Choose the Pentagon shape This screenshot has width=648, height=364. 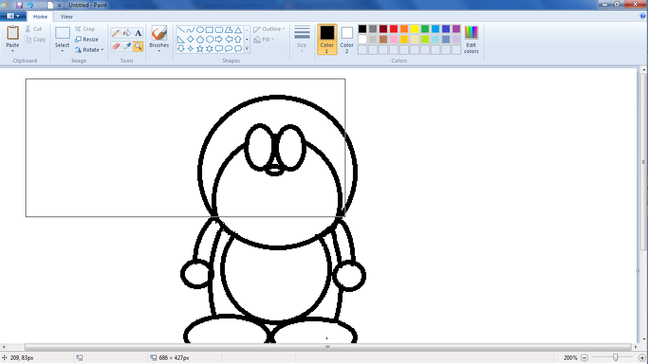point(200,39)
